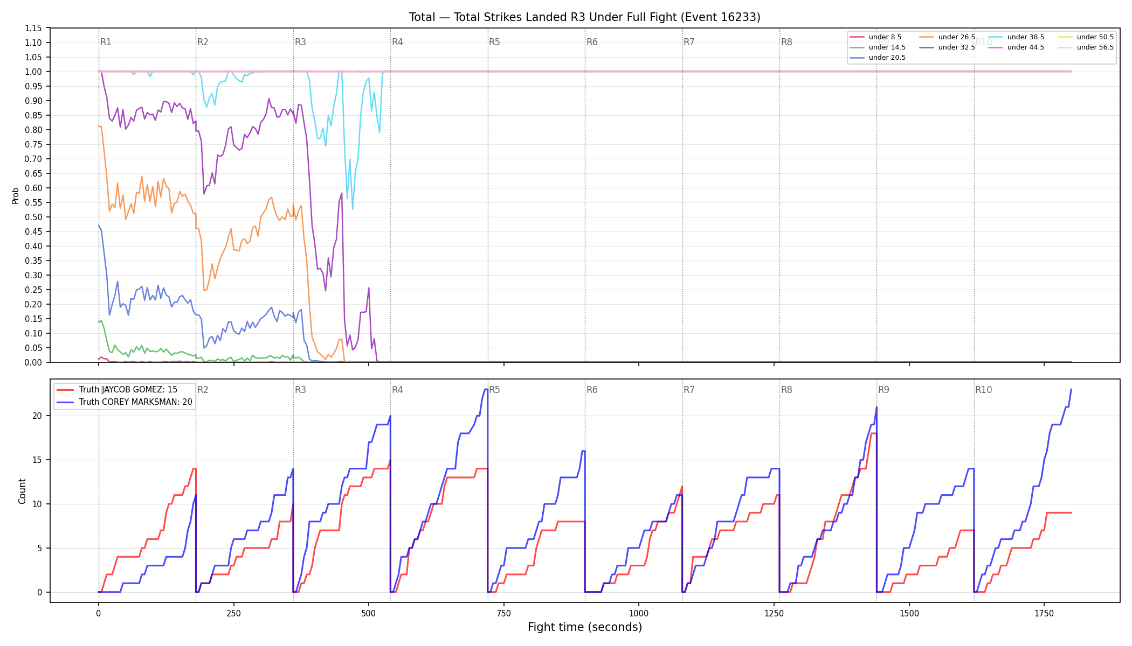Click the 'Prob' y-axis label
Screen dimensions: 1132x646
(x=16, y=195)
